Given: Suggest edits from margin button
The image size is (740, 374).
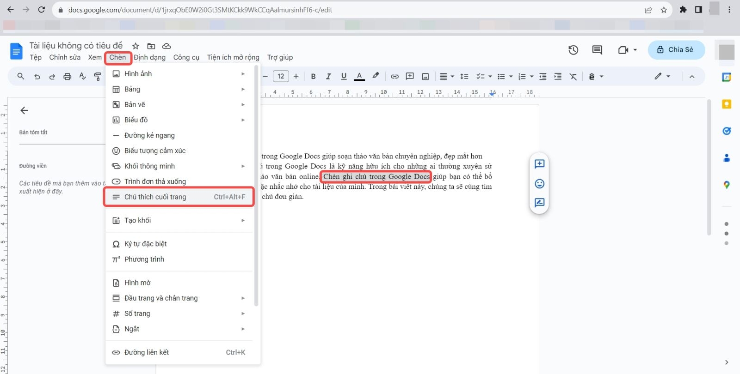Looking at the screenshot, I should pyautogui.click(x=539, y=203).
